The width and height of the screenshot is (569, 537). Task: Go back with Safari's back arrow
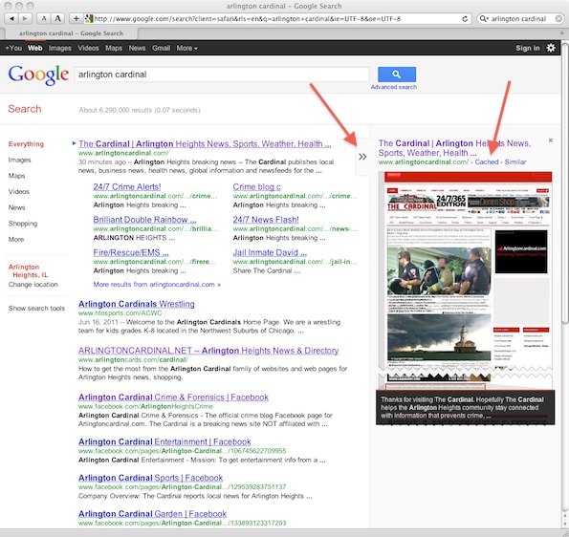click(x=11, y=18)
